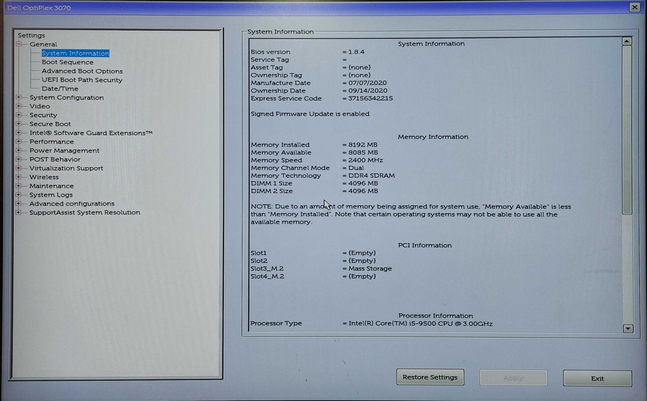Click the Memory Information heading
Screen dimensions: 647x401
[x=433, y=137]
